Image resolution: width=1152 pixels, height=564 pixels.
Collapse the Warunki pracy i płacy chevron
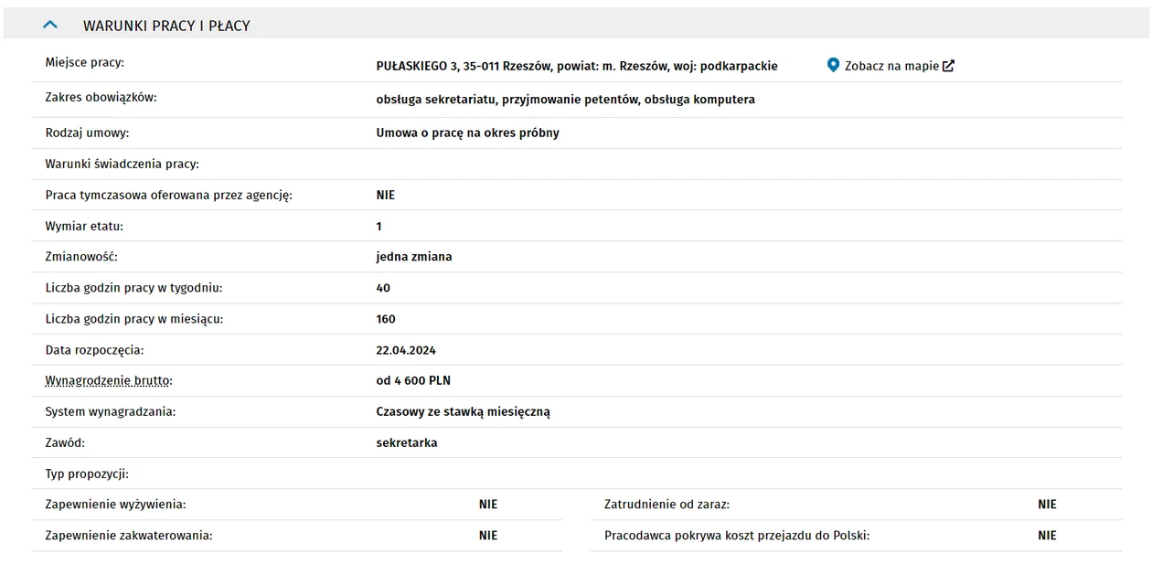50,25
